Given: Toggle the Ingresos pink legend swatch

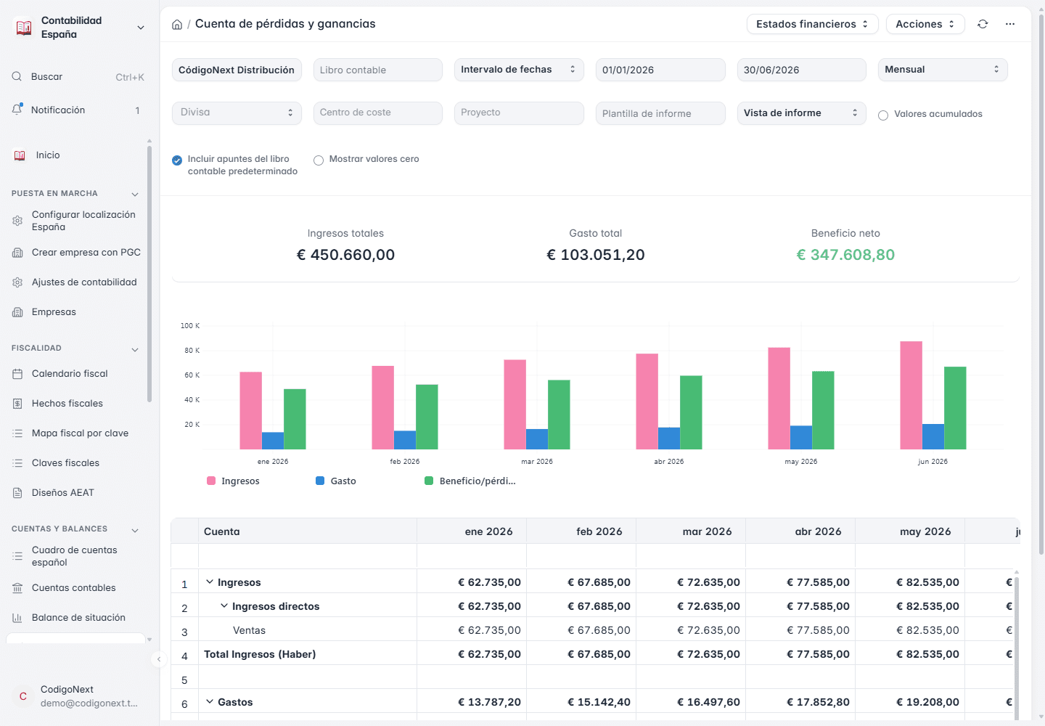Looking at the screenshot, I should 211,481.
